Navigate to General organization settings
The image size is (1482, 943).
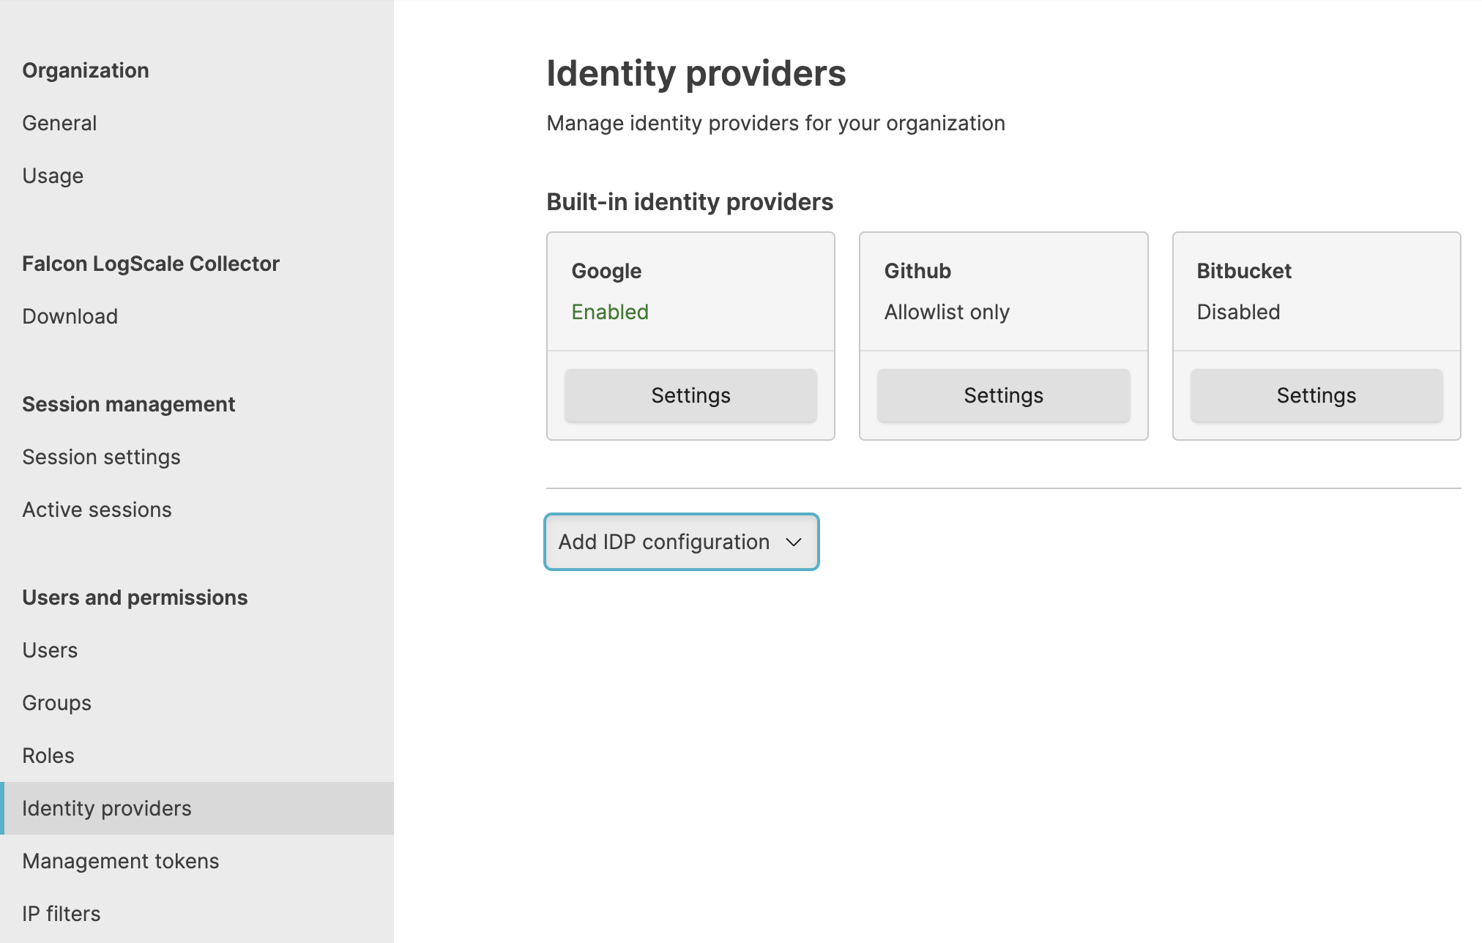click(x=59, y=123)
